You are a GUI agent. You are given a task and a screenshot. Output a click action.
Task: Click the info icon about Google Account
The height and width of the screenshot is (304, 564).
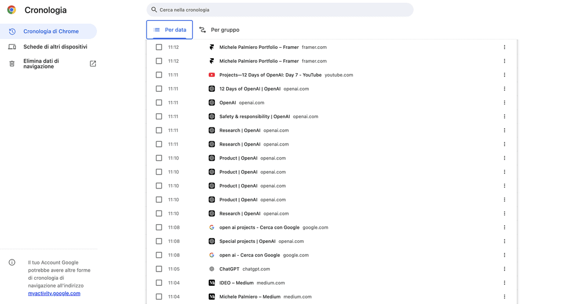point(12,262)
